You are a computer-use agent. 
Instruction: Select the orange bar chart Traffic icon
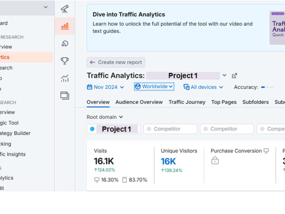(x=65, y=26)
